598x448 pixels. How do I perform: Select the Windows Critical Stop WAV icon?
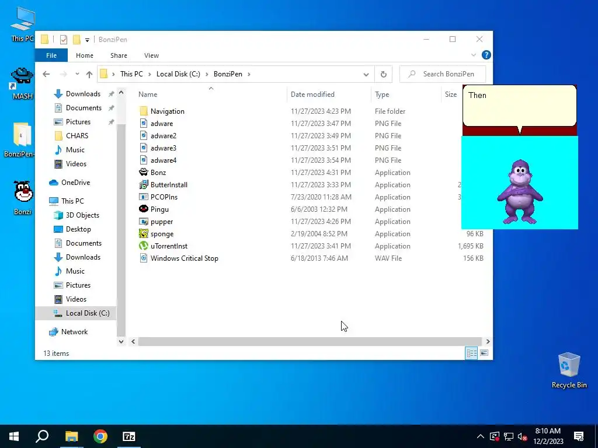click(144, 258)
